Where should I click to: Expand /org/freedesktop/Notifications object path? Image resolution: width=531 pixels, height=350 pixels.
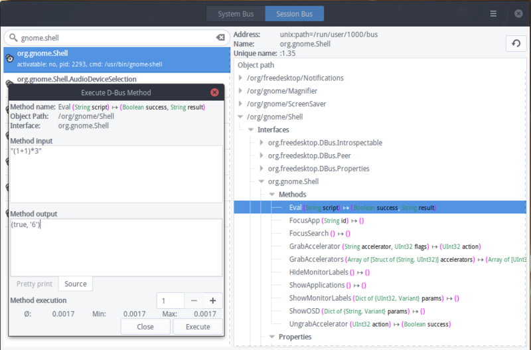pyautogui.click(x=240, y=78)
